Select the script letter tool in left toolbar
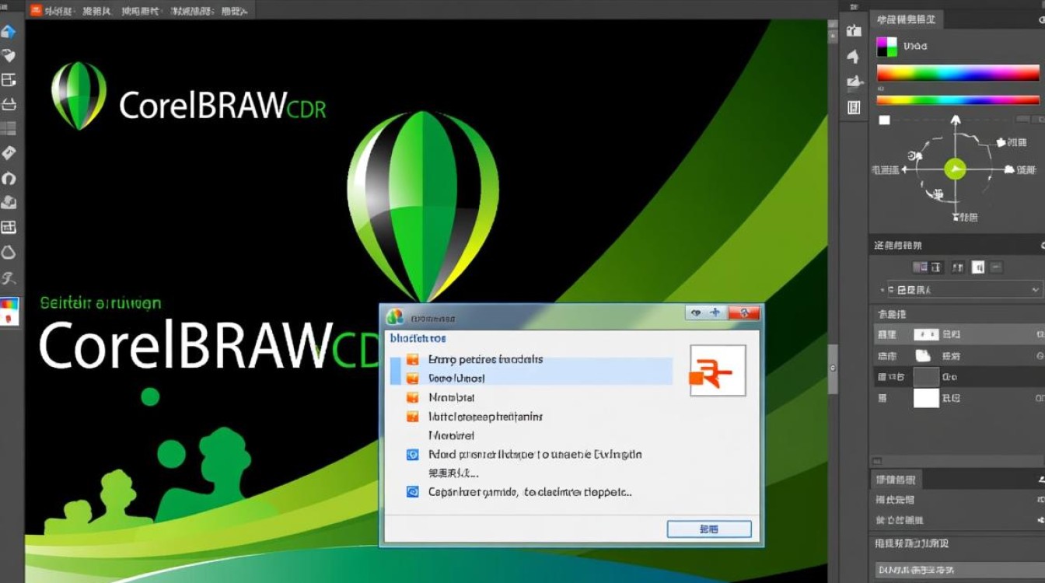This screenshot has width=1045, height=583. coord(9,278)
